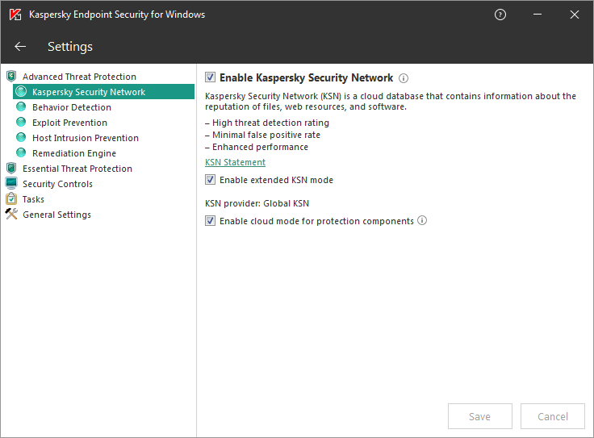Click the Advanced Threat Protection shield icon
The height and width of the screenshot is (438, 594).
[11, 77]
